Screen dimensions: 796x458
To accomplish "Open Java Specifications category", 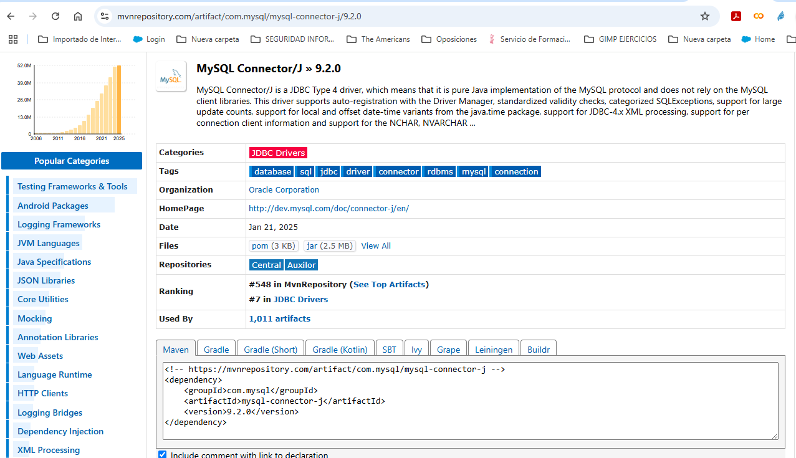I will coord(54,262).
